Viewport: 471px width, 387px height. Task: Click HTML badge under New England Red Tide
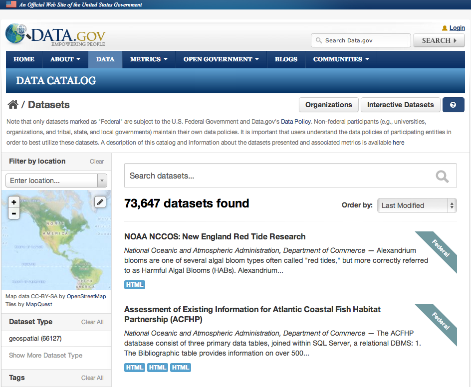point(135,285)
